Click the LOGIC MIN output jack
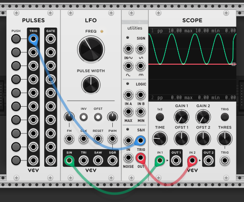The image size is (244, 202). pyautogui.click(x=141, y=112)
